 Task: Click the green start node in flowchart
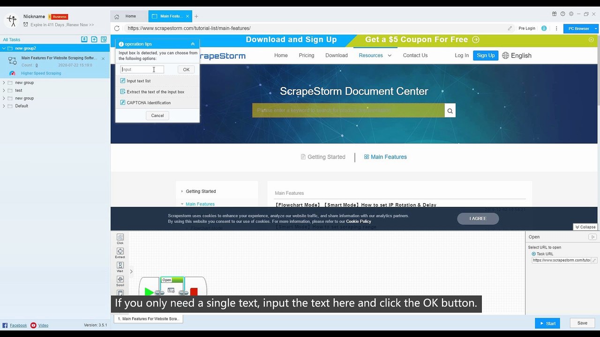pyautogui.click(x=149, y=293)
